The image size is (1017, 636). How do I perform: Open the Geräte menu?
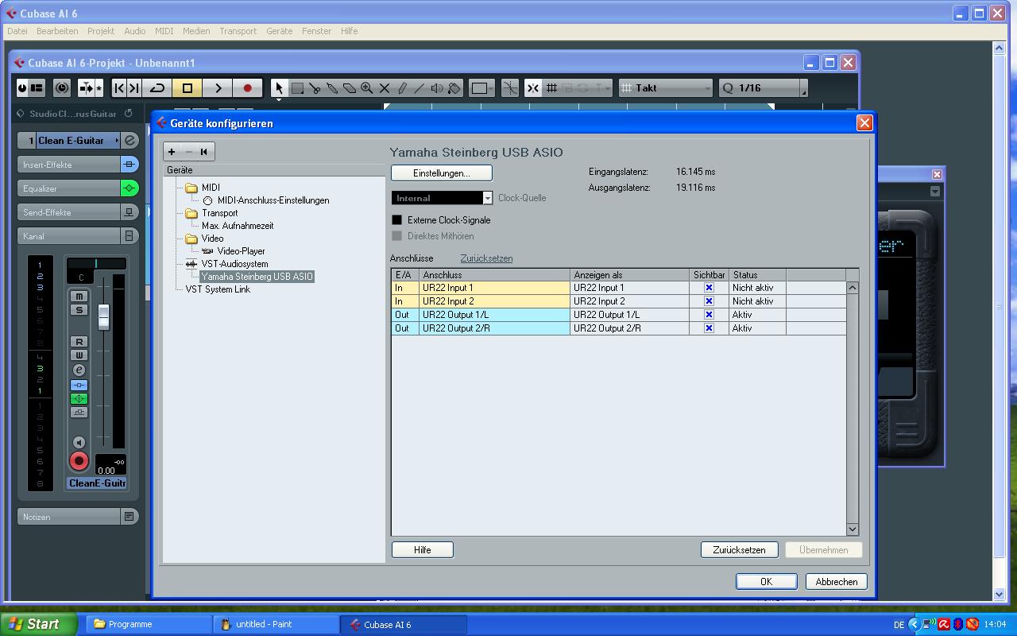[280, 31]
